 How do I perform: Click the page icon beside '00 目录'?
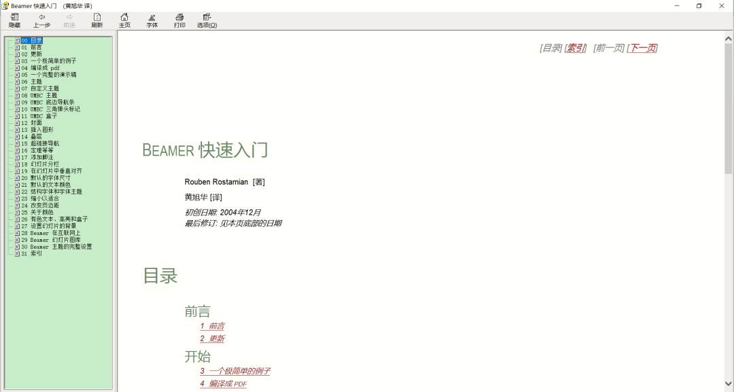pos(16,40)
